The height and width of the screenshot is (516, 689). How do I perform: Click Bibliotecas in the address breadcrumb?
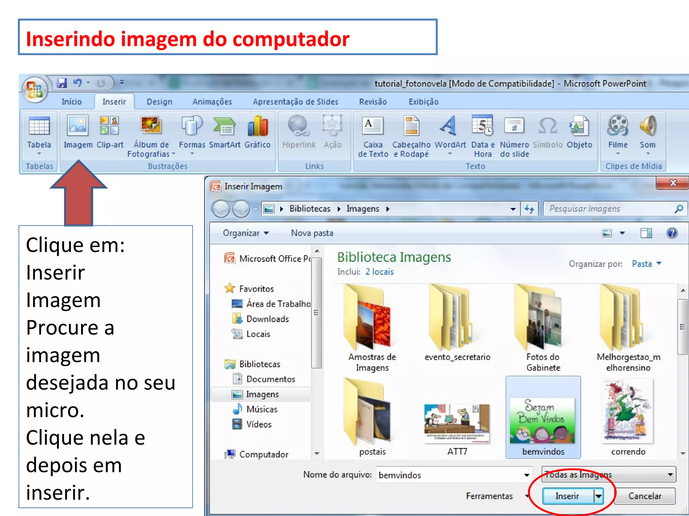pyautogui.click(x=310, y=209)
